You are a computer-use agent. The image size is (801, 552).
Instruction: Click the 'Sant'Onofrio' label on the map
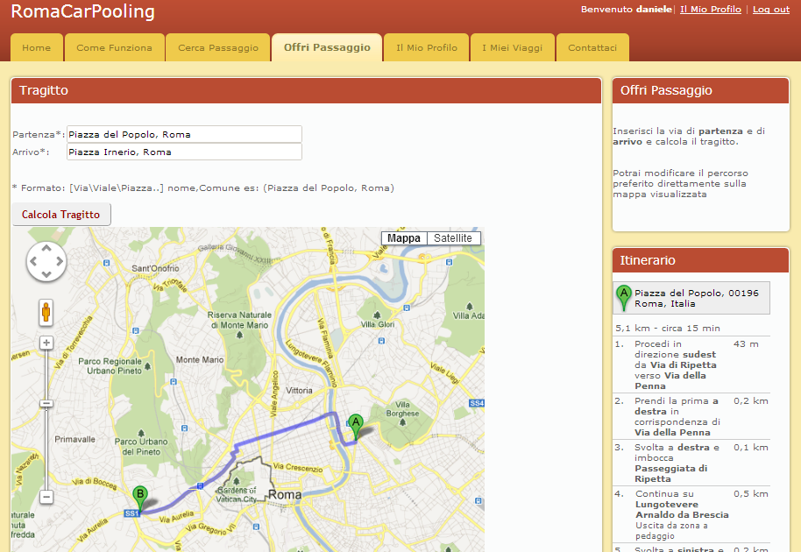(x=155, y=268)
